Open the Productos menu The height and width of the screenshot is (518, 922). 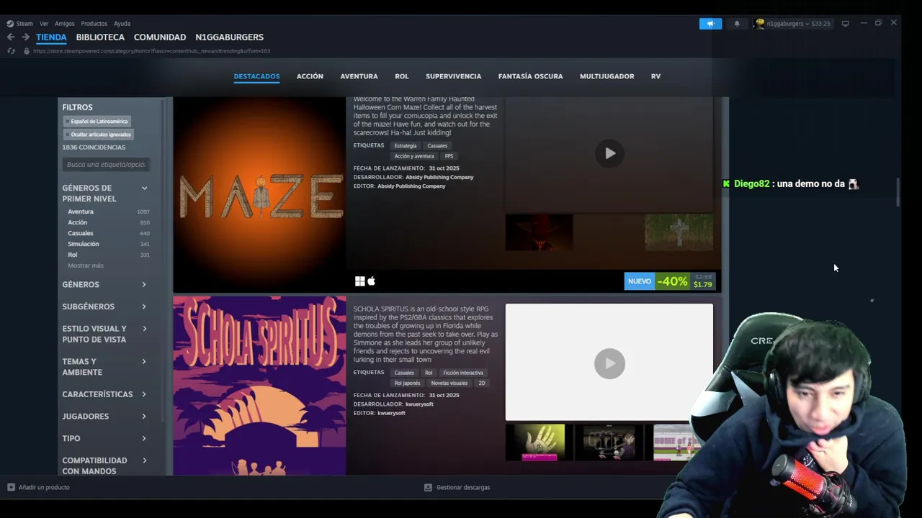[94, 24]
